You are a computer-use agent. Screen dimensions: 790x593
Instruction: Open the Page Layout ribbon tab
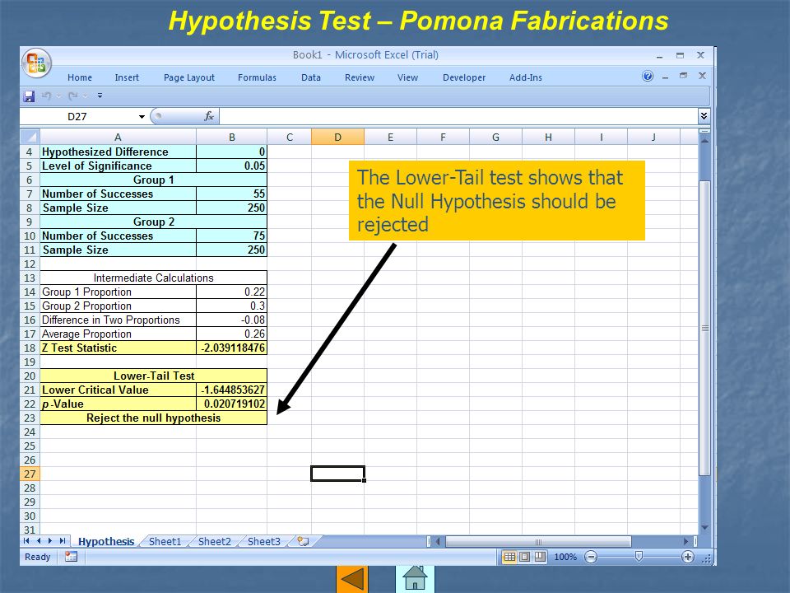(x=189, y=77)
